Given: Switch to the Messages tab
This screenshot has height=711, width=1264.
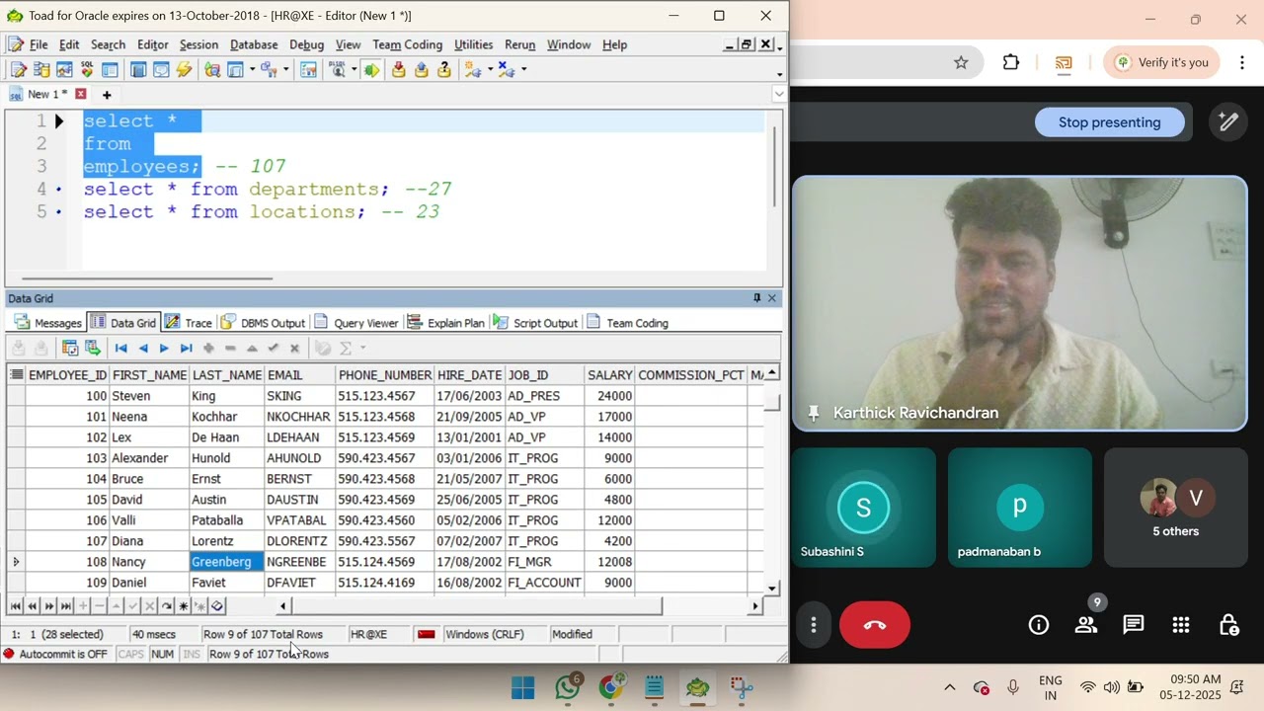Looking at the screenshot, I should point(46,323).
